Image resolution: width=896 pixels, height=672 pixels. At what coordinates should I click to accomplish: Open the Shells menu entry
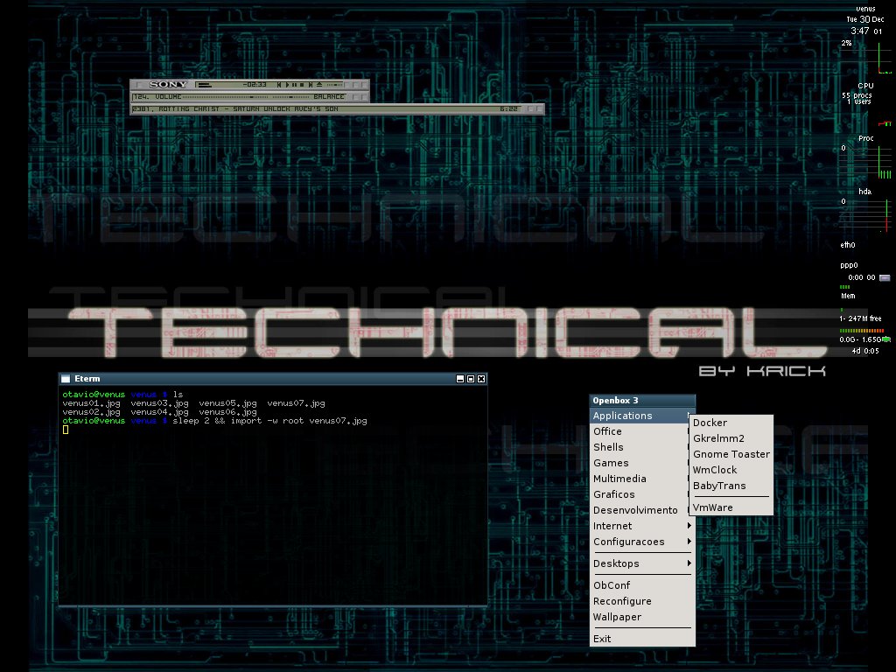coord(642,447)
